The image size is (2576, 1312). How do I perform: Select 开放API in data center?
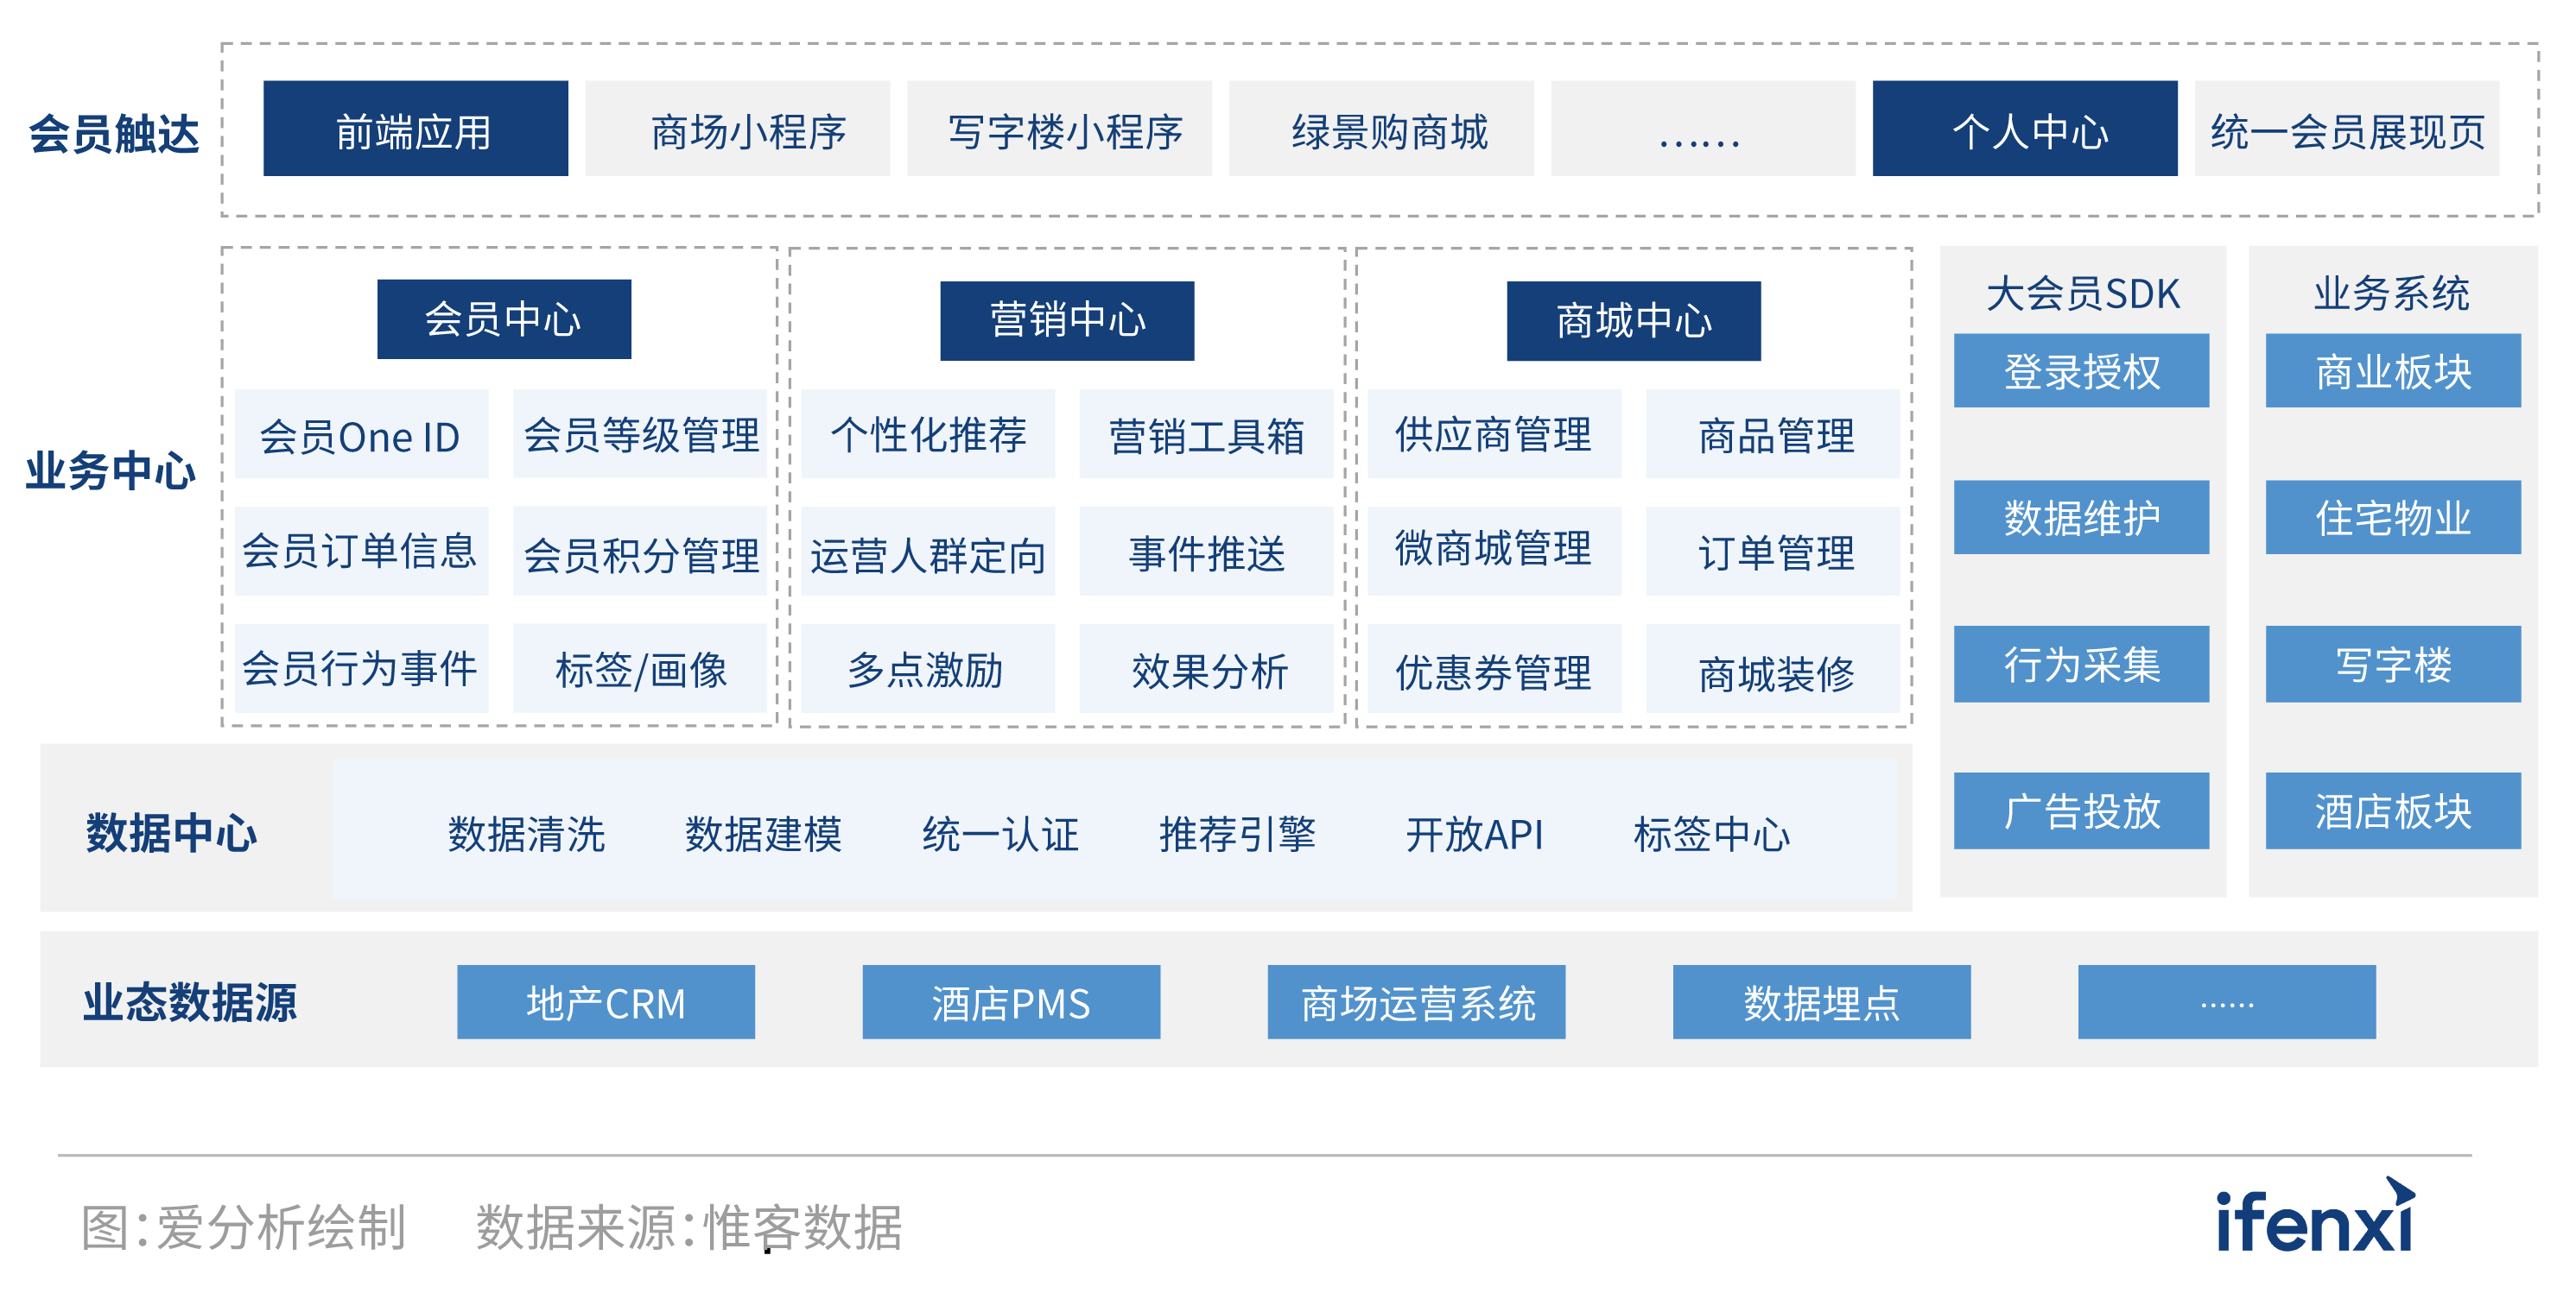[1474, 835]
